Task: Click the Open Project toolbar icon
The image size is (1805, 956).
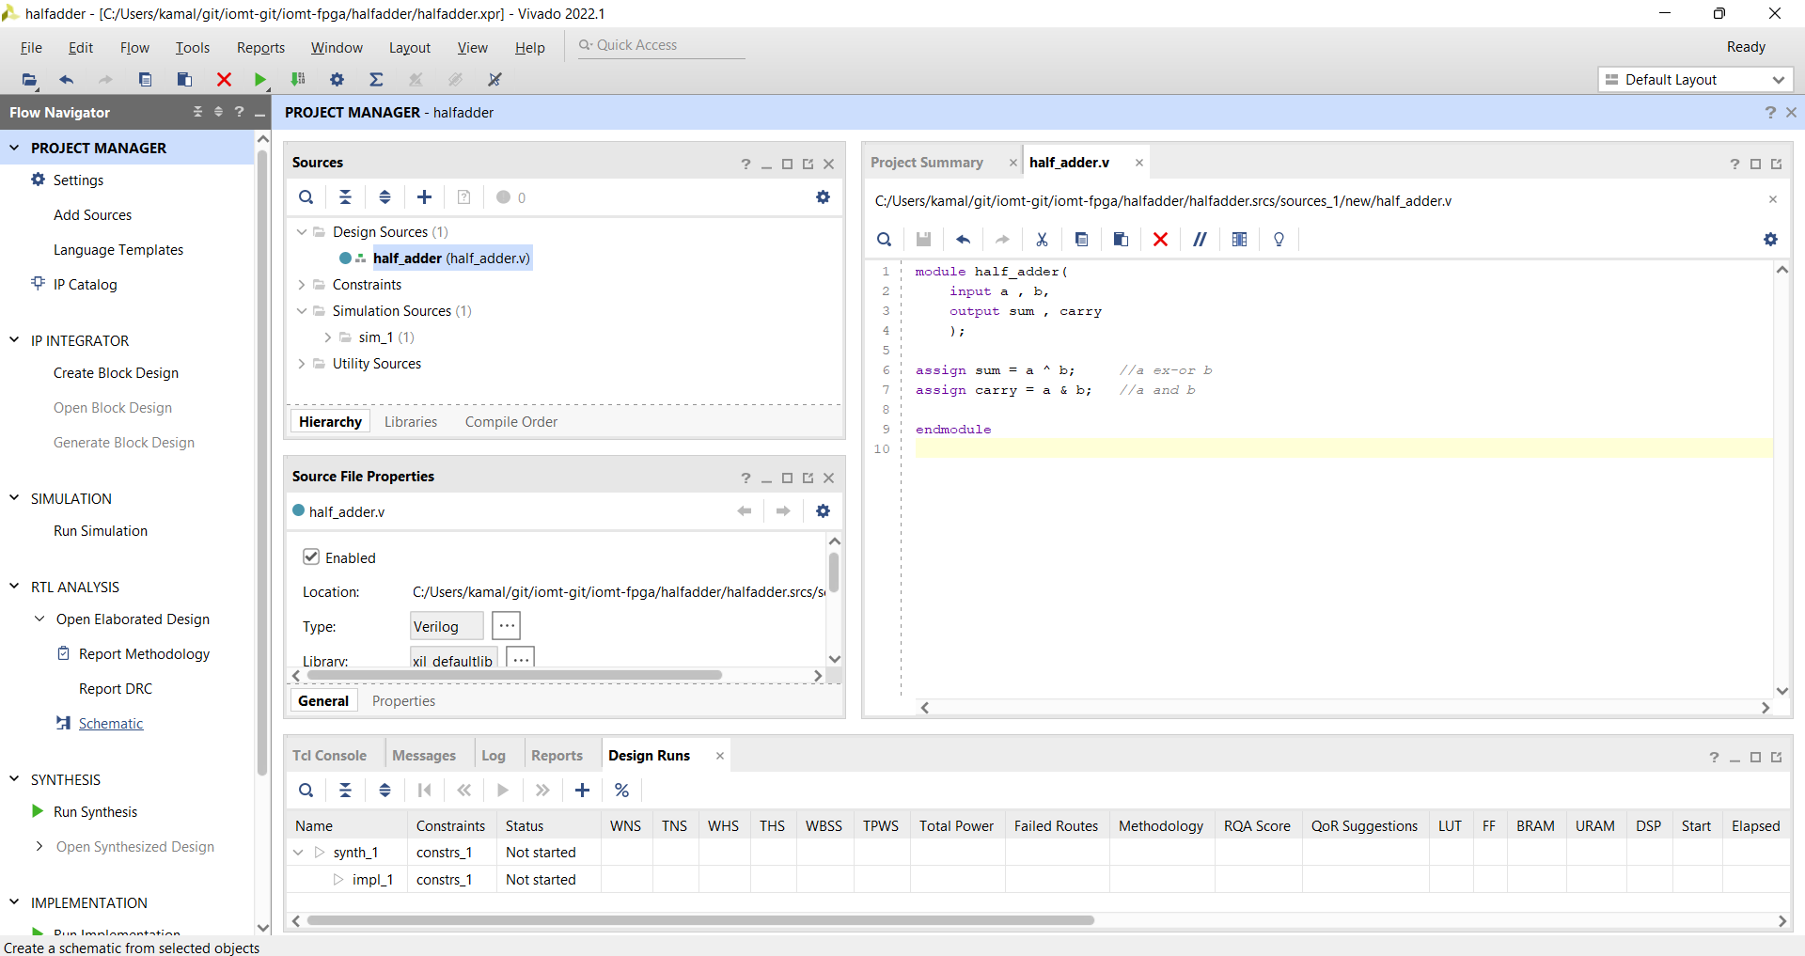Action: 29,80
